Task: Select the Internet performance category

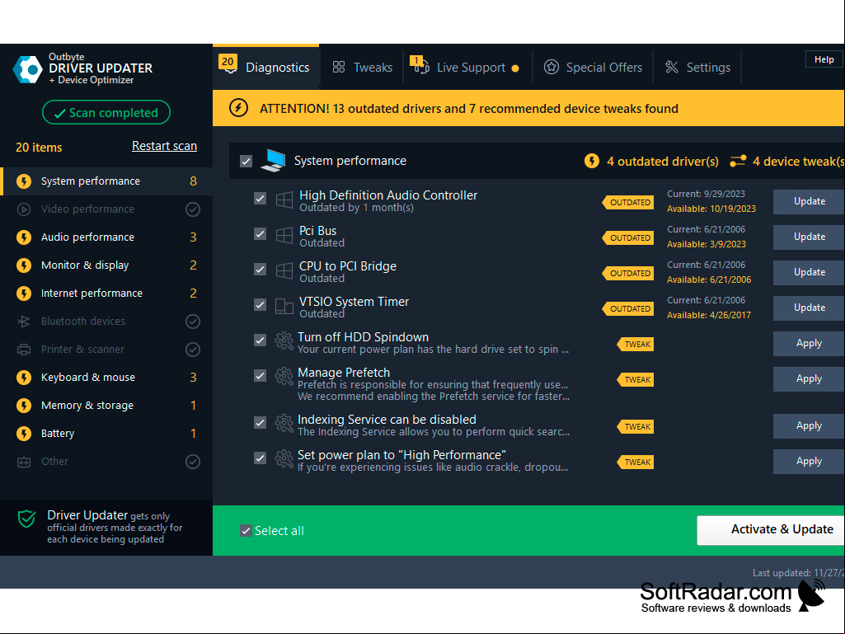Action: (106, 294)
